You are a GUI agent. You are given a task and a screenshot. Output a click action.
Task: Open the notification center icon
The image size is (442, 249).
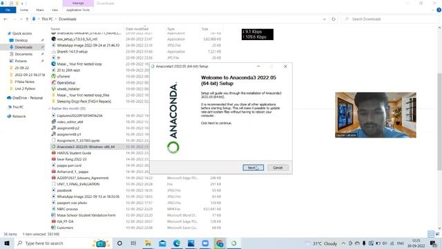coord(433,243)
